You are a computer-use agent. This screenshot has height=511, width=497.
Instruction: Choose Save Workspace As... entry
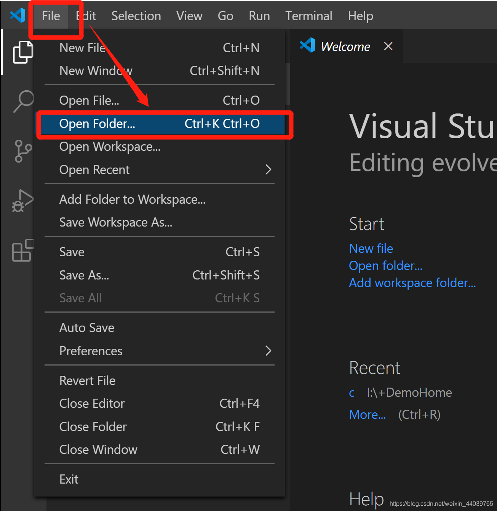(x=160, y=222)
